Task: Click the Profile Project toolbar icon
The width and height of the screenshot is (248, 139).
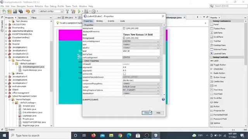Action: [x=94, y=11]
